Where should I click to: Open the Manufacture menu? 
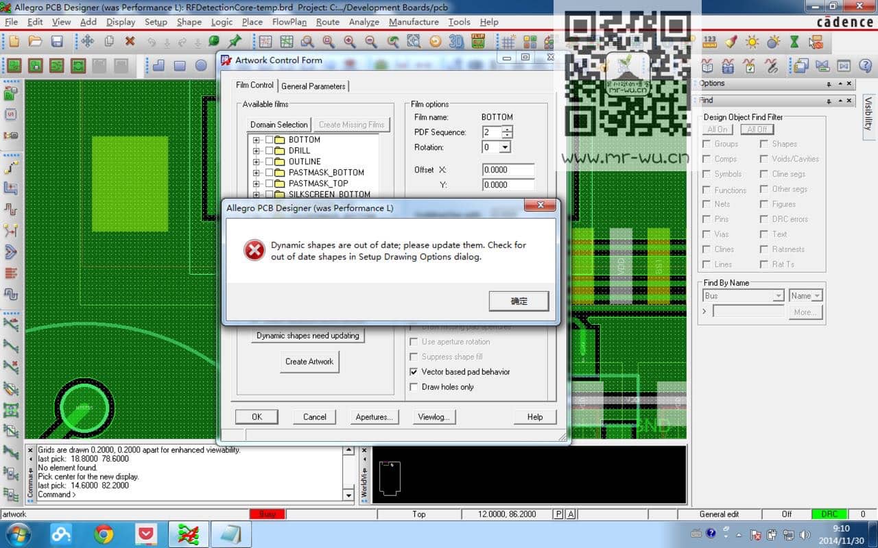[414, 22]
